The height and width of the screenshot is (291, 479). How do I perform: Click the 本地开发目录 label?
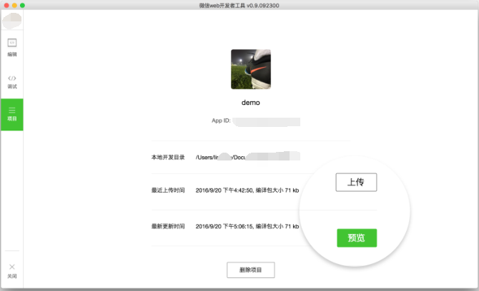(x=168, y=157)
